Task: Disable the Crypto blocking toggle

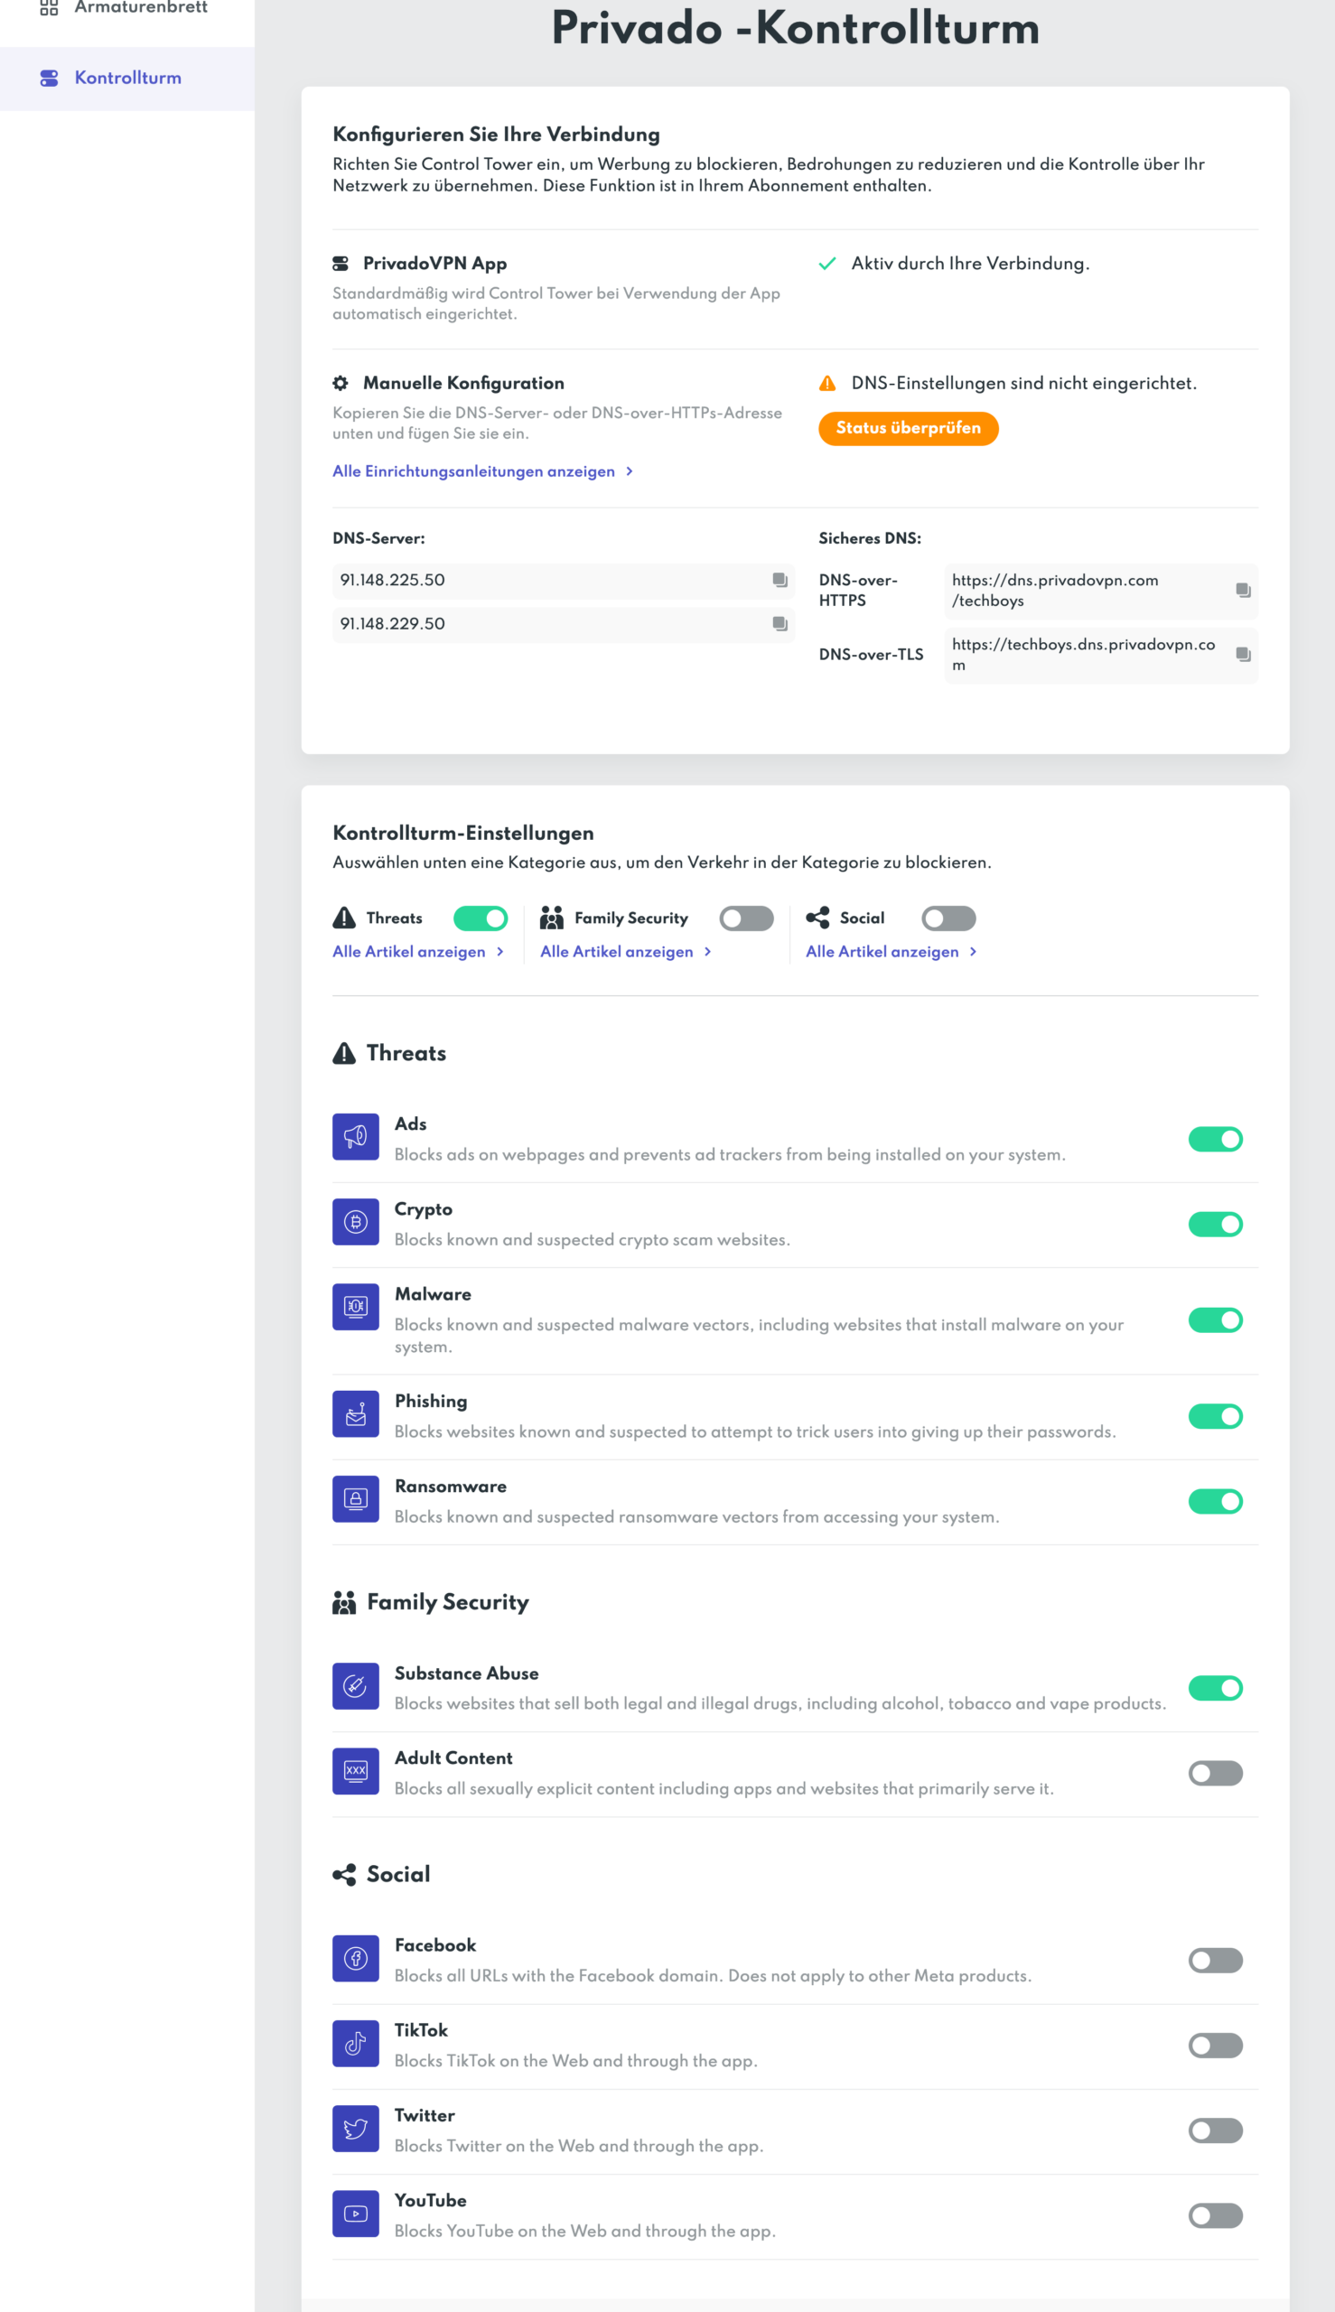Action: pyautogui.click(x=1215, y=1225)
